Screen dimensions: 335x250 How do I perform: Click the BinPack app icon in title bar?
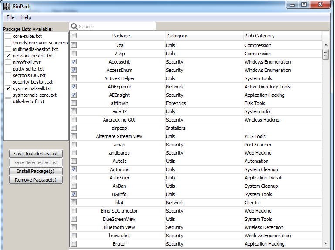(7, 6)
